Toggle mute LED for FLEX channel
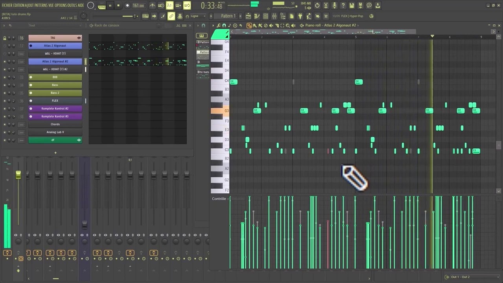 [5, 101]
